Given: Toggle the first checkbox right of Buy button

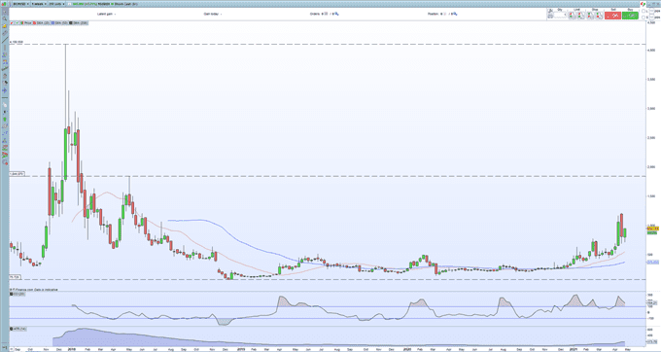Looking at the screenshot, I should tap(644, 11).
